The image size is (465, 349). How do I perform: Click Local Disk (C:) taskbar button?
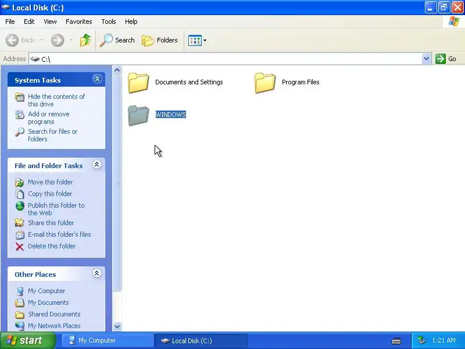(201, 341)
